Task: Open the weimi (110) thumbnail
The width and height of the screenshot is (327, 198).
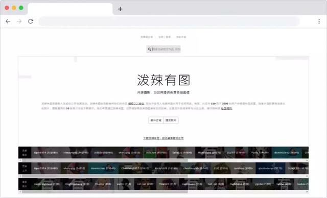Action: click(124, 184)
